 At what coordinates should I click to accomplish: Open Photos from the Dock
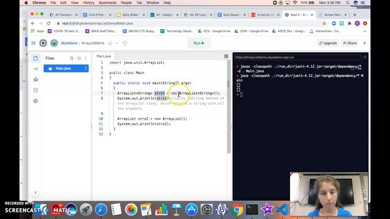click(131, 210)
